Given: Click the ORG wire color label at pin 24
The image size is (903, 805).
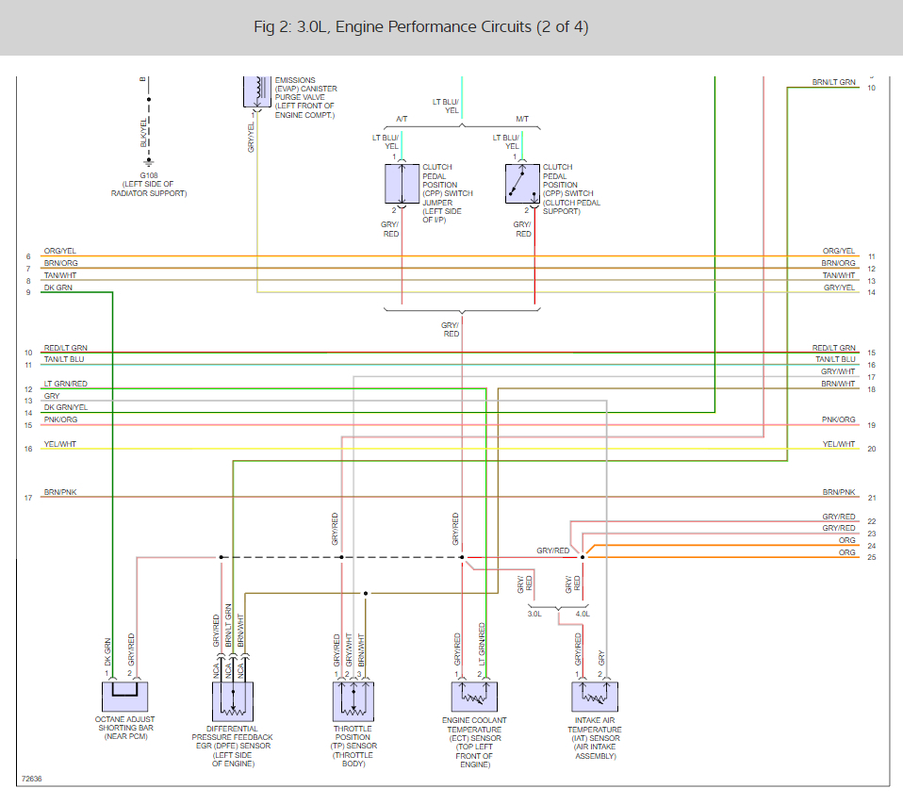Looking at the screenshot, I should point(846,540).
